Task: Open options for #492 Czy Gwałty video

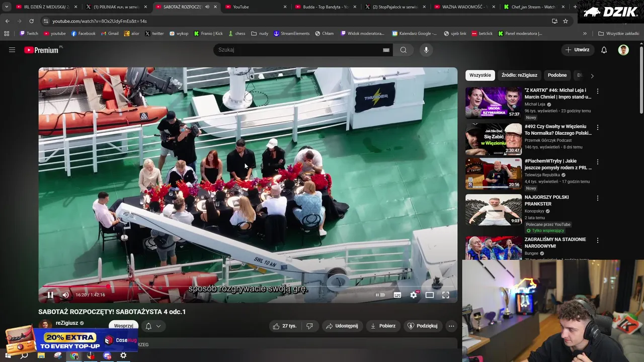Action: coord(598,128)
